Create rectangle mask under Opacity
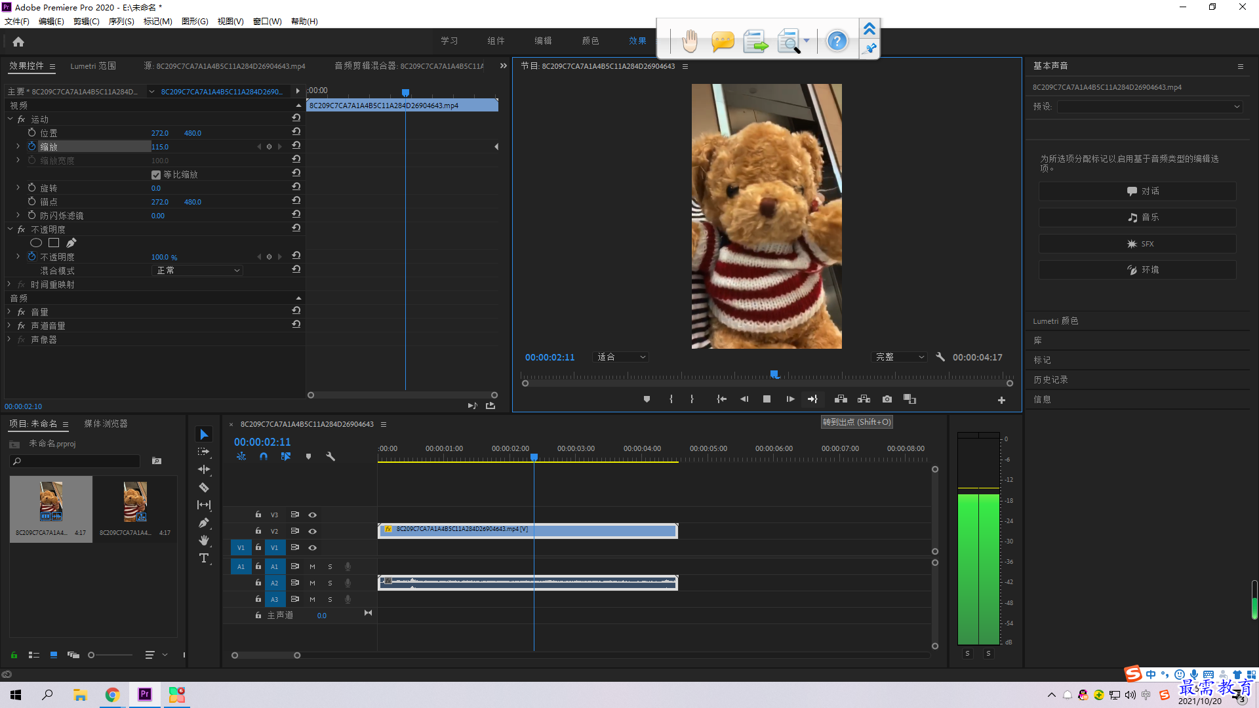This screenshot has width=1259, height=708. click(x=54, y=243)
